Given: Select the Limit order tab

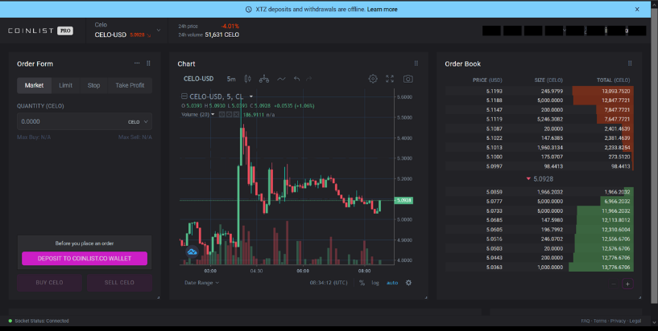Looking at the screenshot, I should (x=65, y=85).
